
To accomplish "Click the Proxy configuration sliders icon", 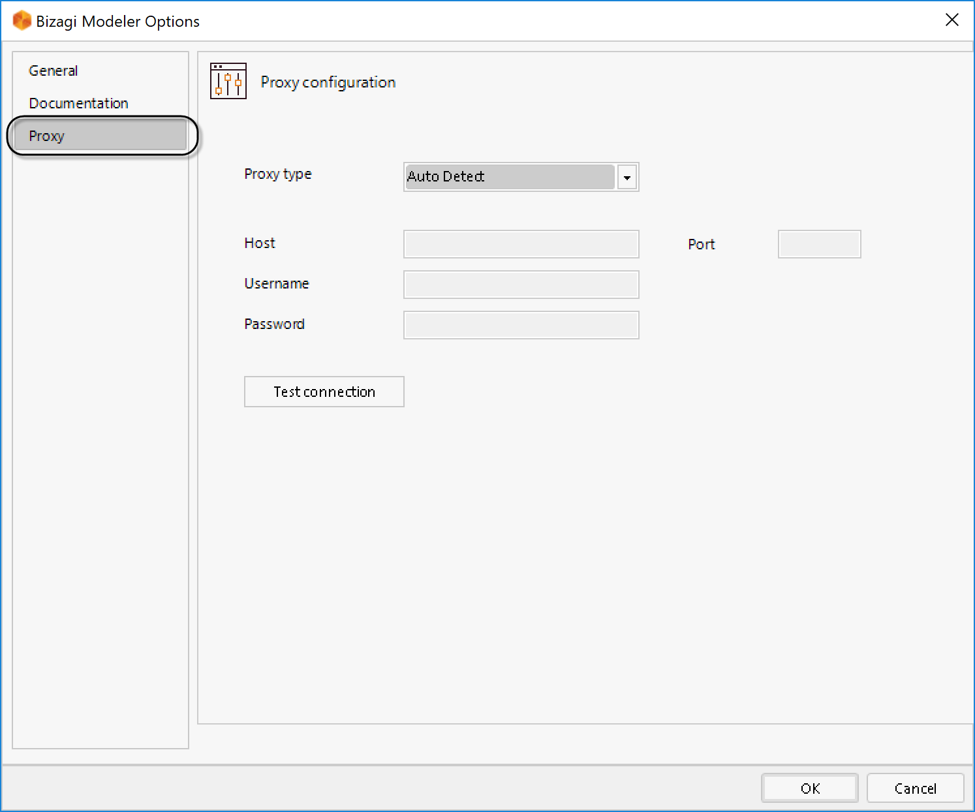I will tap(228, 81).
